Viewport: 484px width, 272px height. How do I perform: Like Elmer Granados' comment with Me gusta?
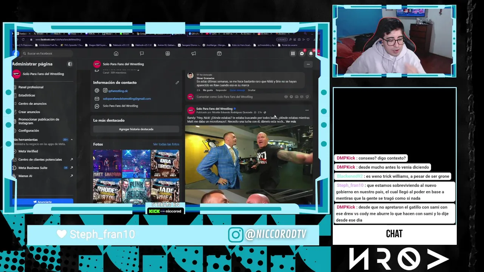[x=208, y=90]
